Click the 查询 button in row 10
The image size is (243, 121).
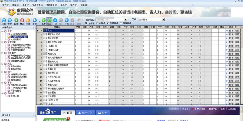[231, 65]
